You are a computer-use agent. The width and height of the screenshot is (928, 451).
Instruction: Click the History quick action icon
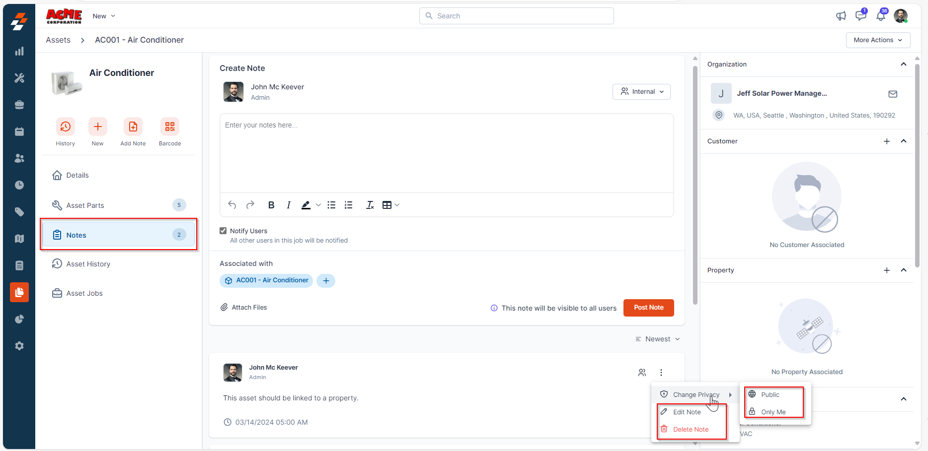pos(65,127)
